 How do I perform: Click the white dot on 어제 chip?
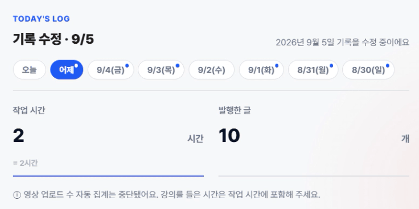pyautogui.click(x=76, y=65)
